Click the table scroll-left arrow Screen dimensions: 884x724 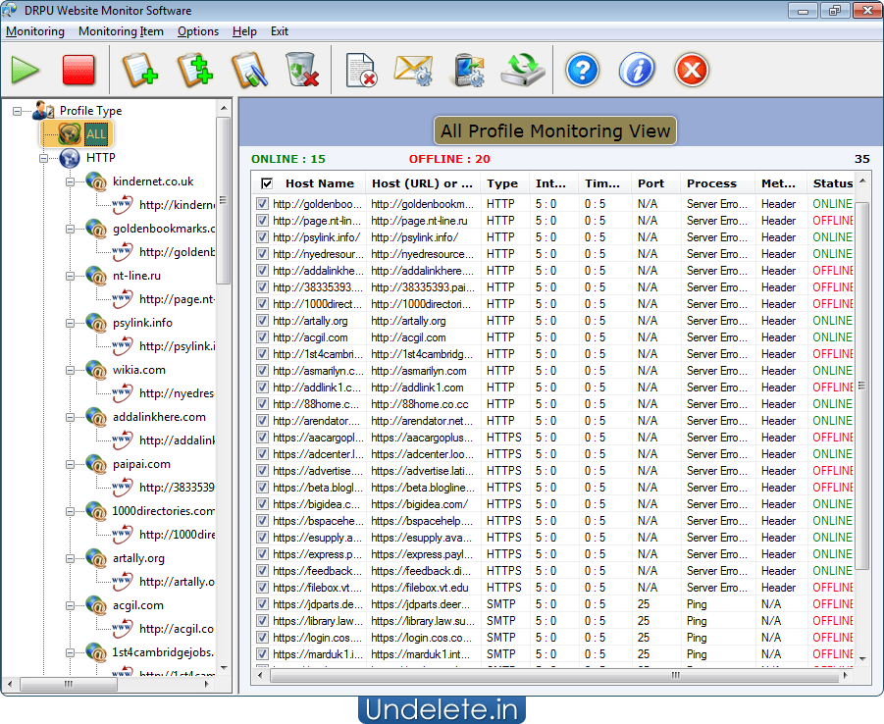coord(260,675)
